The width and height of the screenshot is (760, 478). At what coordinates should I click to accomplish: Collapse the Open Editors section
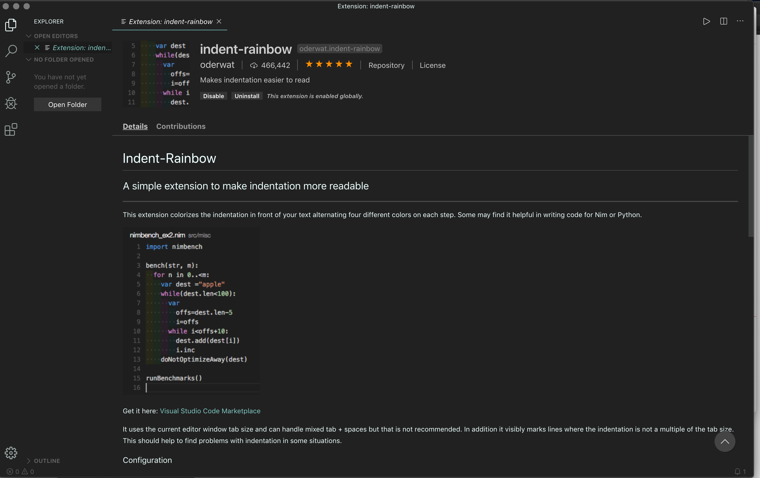coord(56,36)
